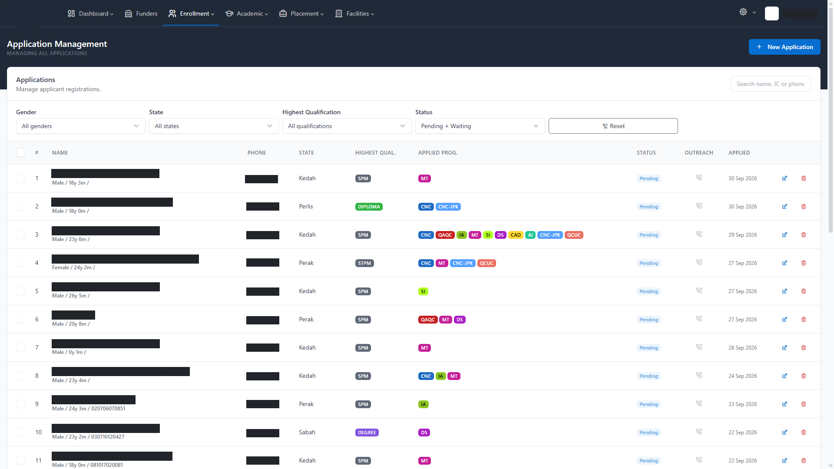Edit application row 7
This screenshot has height=469, width=834.
tap(784, 348)
